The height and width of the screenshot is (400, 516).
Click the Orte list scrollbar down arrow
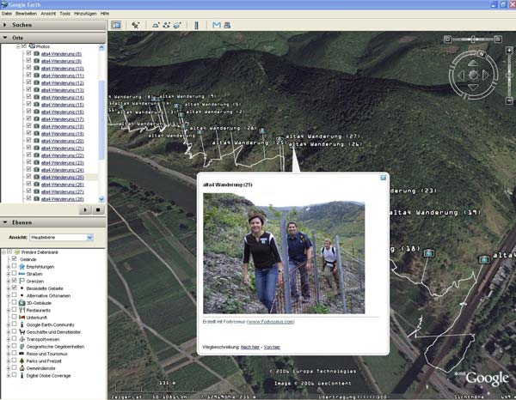click(x=101, y=199)
